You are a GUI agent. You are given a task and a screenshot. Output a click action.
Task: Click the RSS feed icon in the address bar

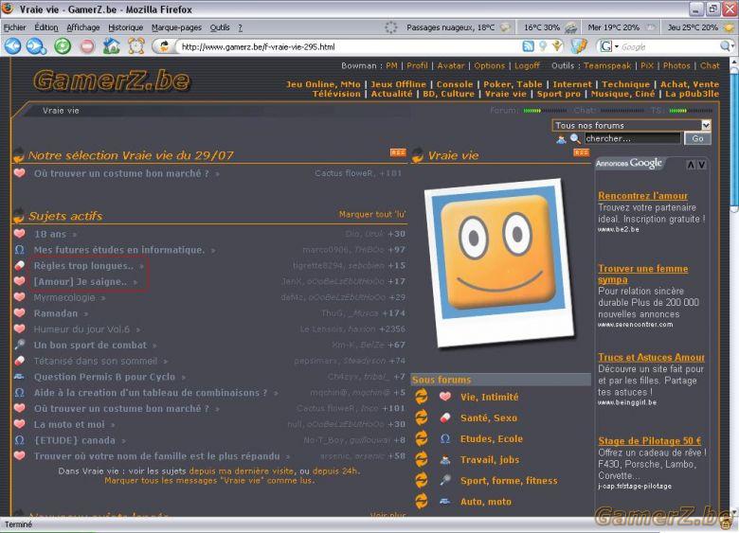click(x=529, y=46)
